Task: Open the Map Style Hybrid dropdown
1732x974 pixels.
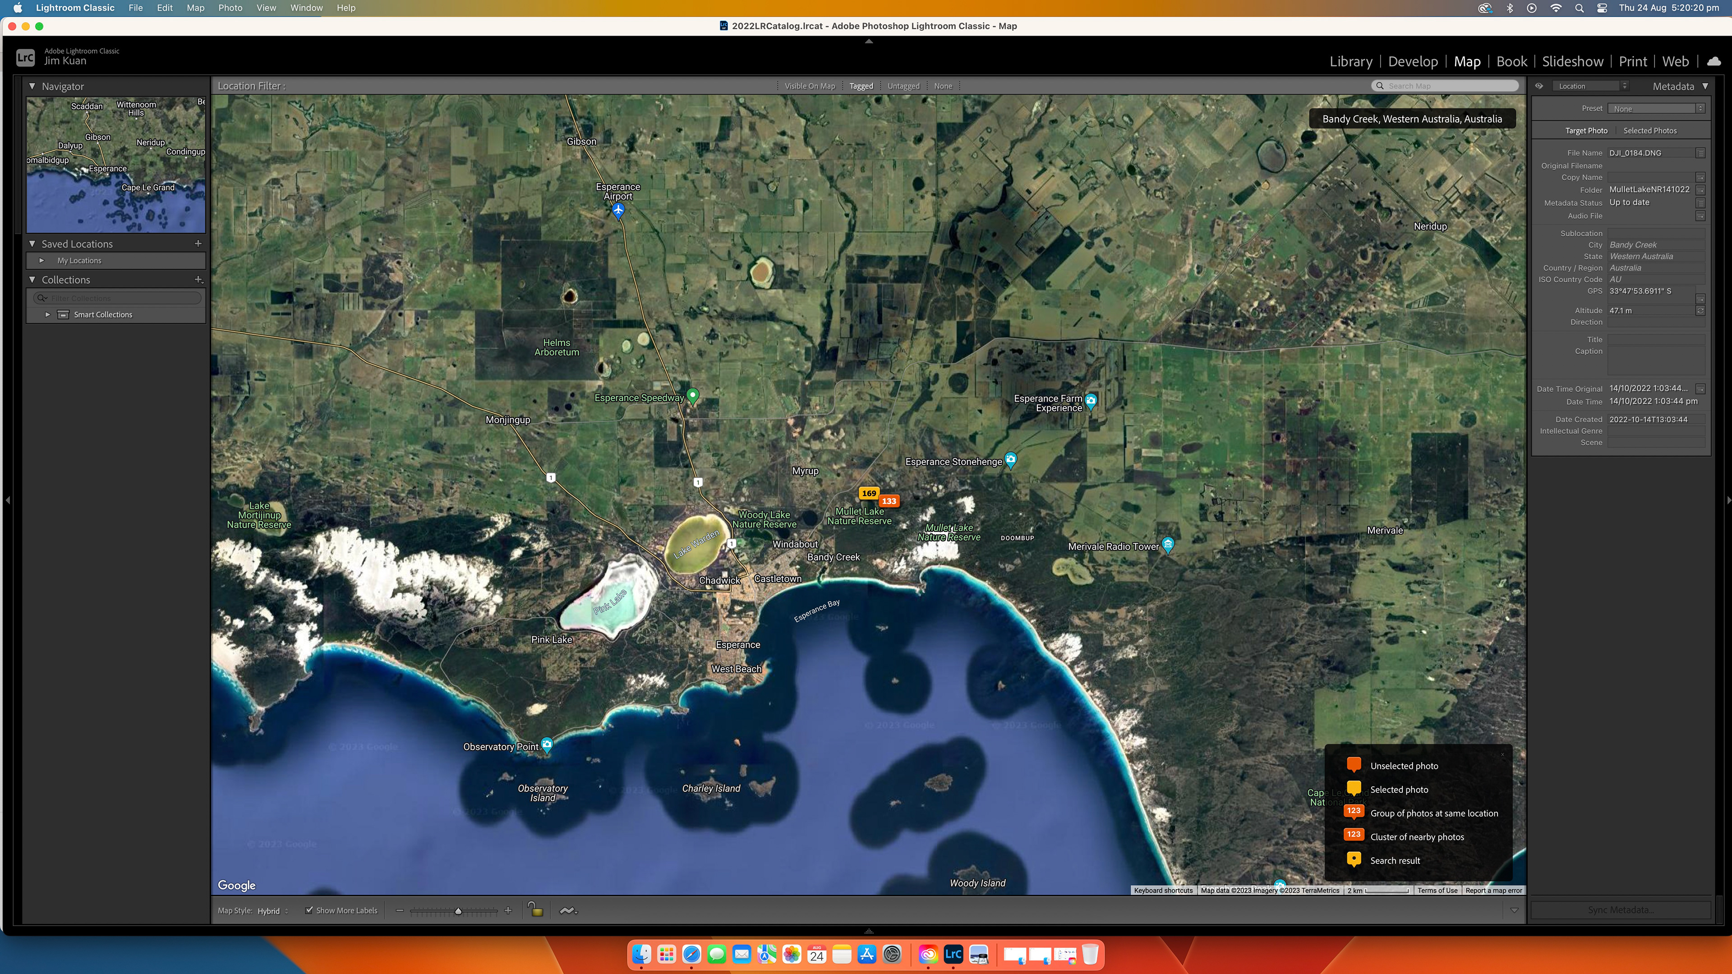Action: click(x=272, y=911)
